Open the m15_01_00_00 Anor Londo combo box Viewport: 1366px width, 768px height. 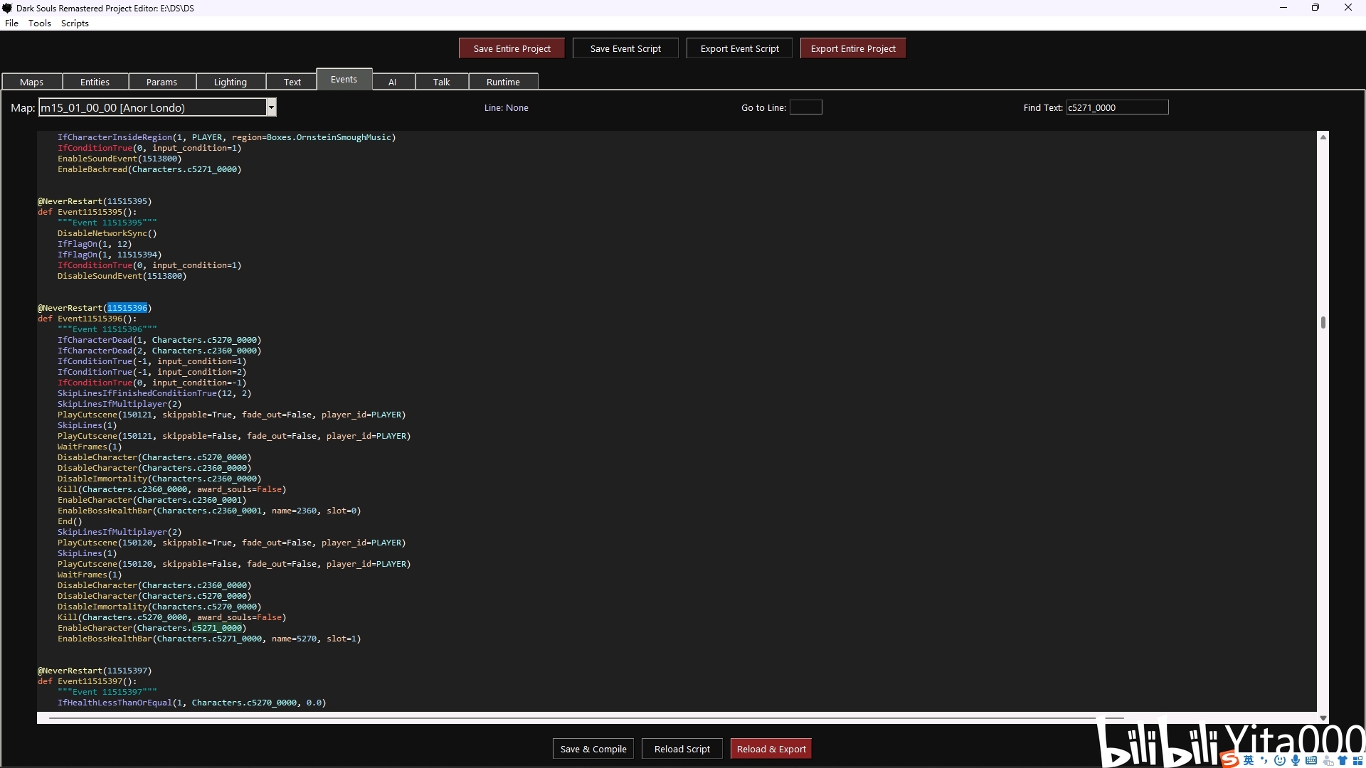point(152,108)
